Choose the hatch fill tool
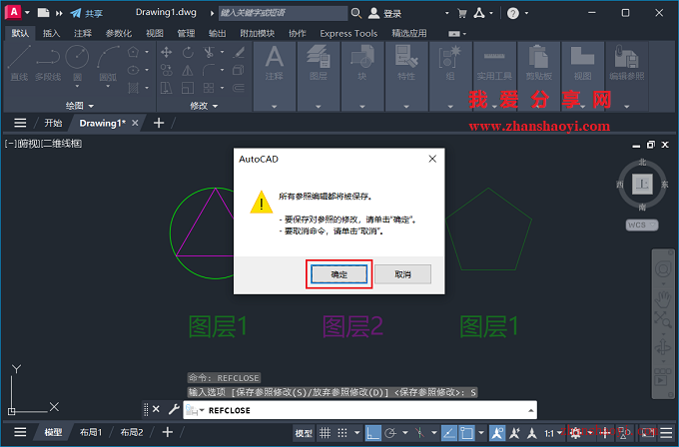679x447 pixels. 134,88
